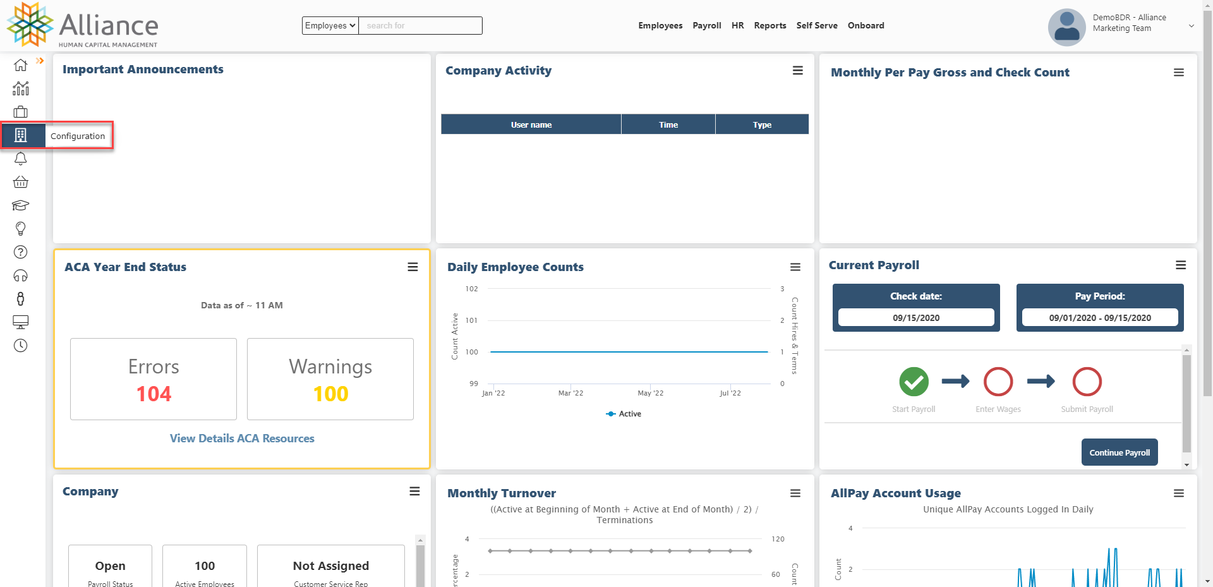The image size is (1213, 587).
Task: Open the Onboard top menu
Action: tap(866, 25)
